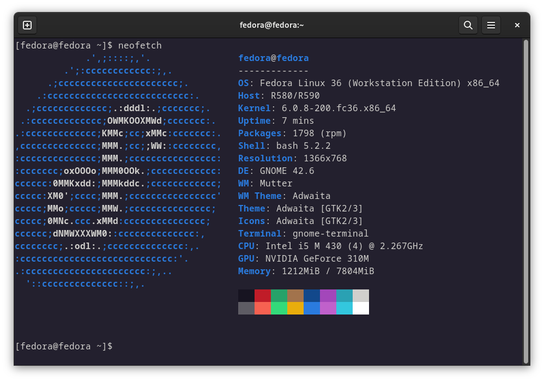Click the brown color block
This screenshot has height=381, width=544.
tap(295, 295)
